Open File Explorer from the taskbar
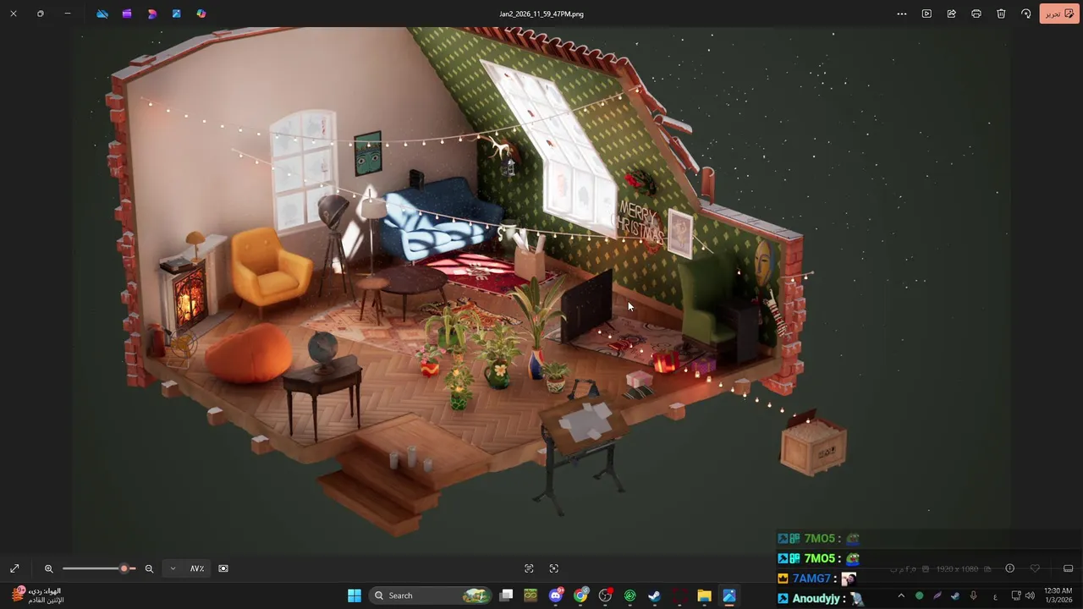 pyautogui.click(x=704, y=595)
